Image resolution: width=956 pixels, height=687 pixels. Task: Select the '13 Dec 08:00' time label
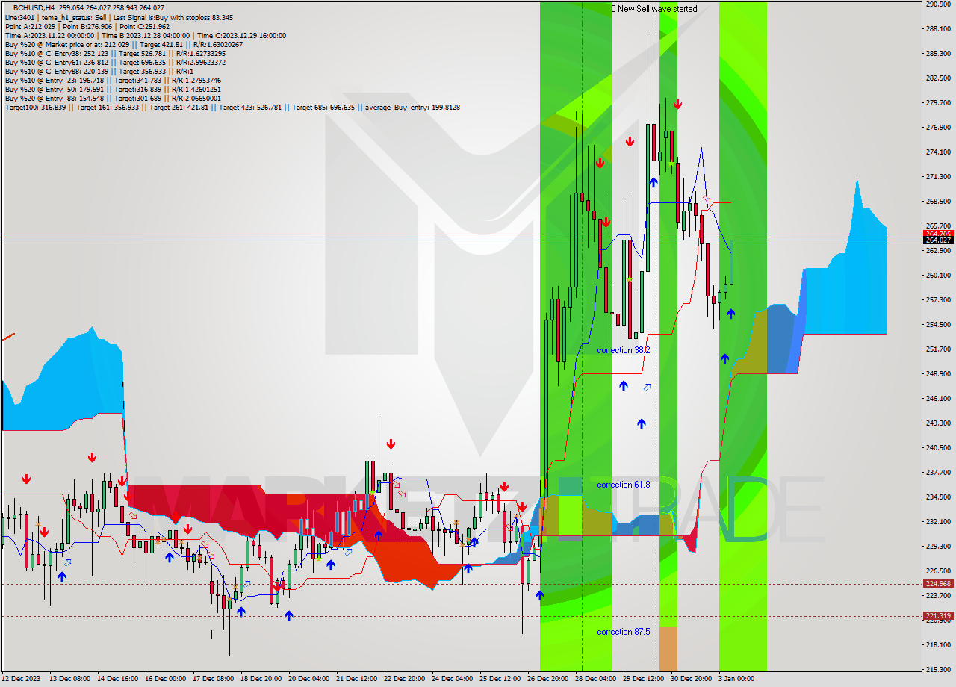pos(69,679)
